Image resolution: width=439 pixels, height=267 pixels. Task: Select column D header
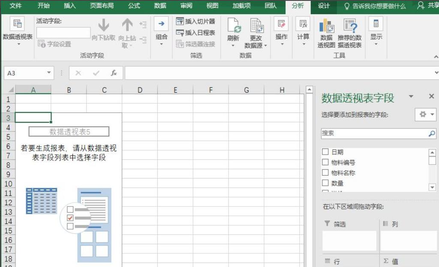tap(140, 90)
